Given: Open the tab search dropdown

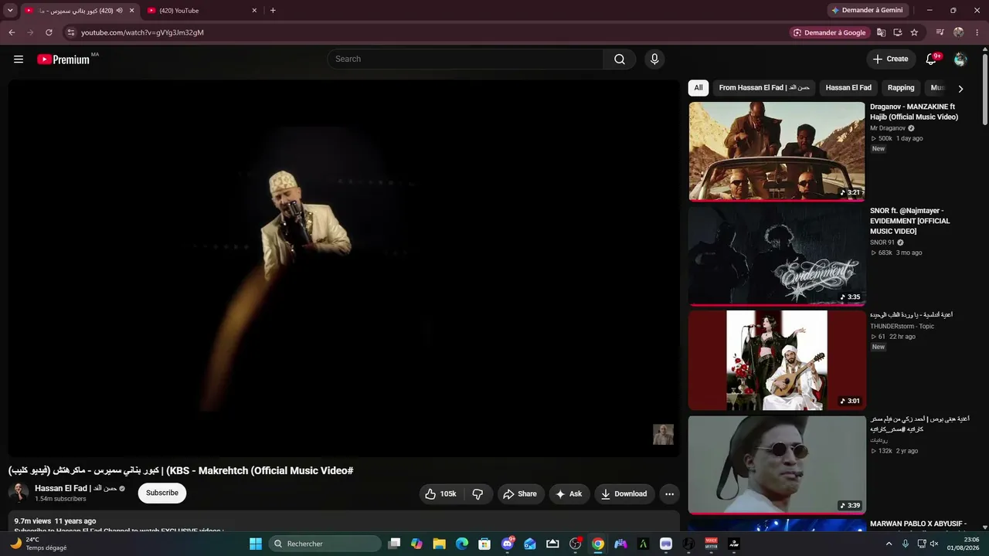Looking at the screenshot, I should (x=10, y=11).
